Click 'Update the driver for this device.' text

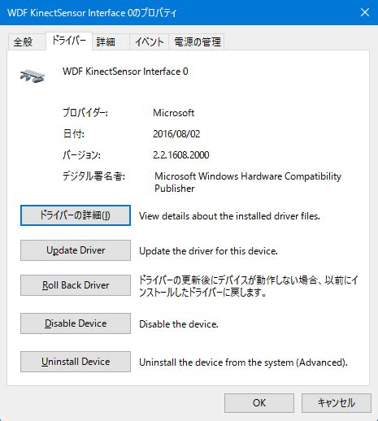208,251
